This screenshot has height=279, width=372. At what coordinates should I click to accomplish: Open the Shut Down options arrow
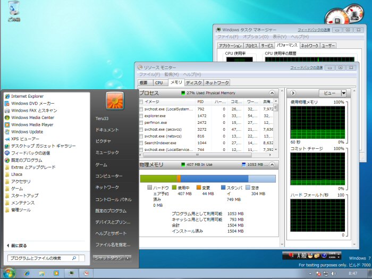(128, 258)
